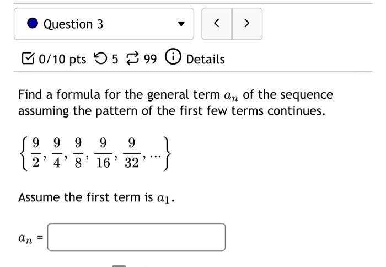This screenshot has height=267, width=386.
Task: Click the 99 regenerations count
Action: pos(150,59)
